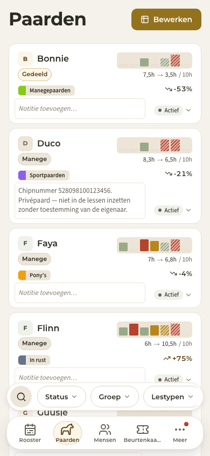Image resolution: width=210 pixels, height=456 pixels.
Task: Open Meer three-dots menu
Action: 180,429
